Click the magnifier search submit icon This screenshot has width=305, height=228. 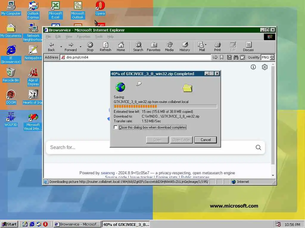(x=258, y=148)
